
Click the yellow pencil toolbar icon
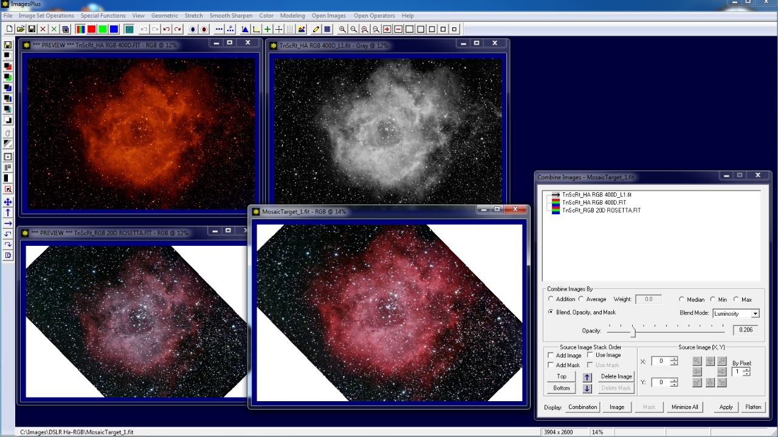[x=316, y=29]
